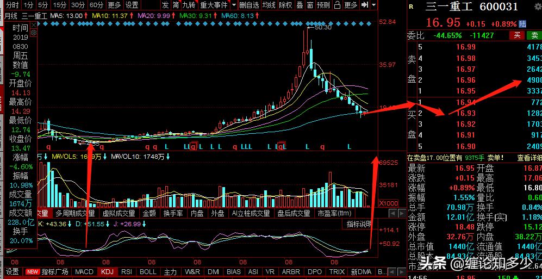Screen dimensions: 542x279
Task: Select the 金额 tab
Action: [x=149, y=213]
